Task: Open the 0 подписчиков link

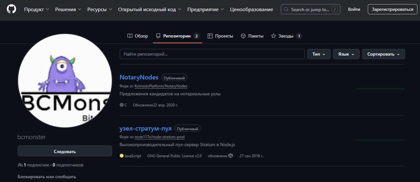Action: (x=68, y=165)
